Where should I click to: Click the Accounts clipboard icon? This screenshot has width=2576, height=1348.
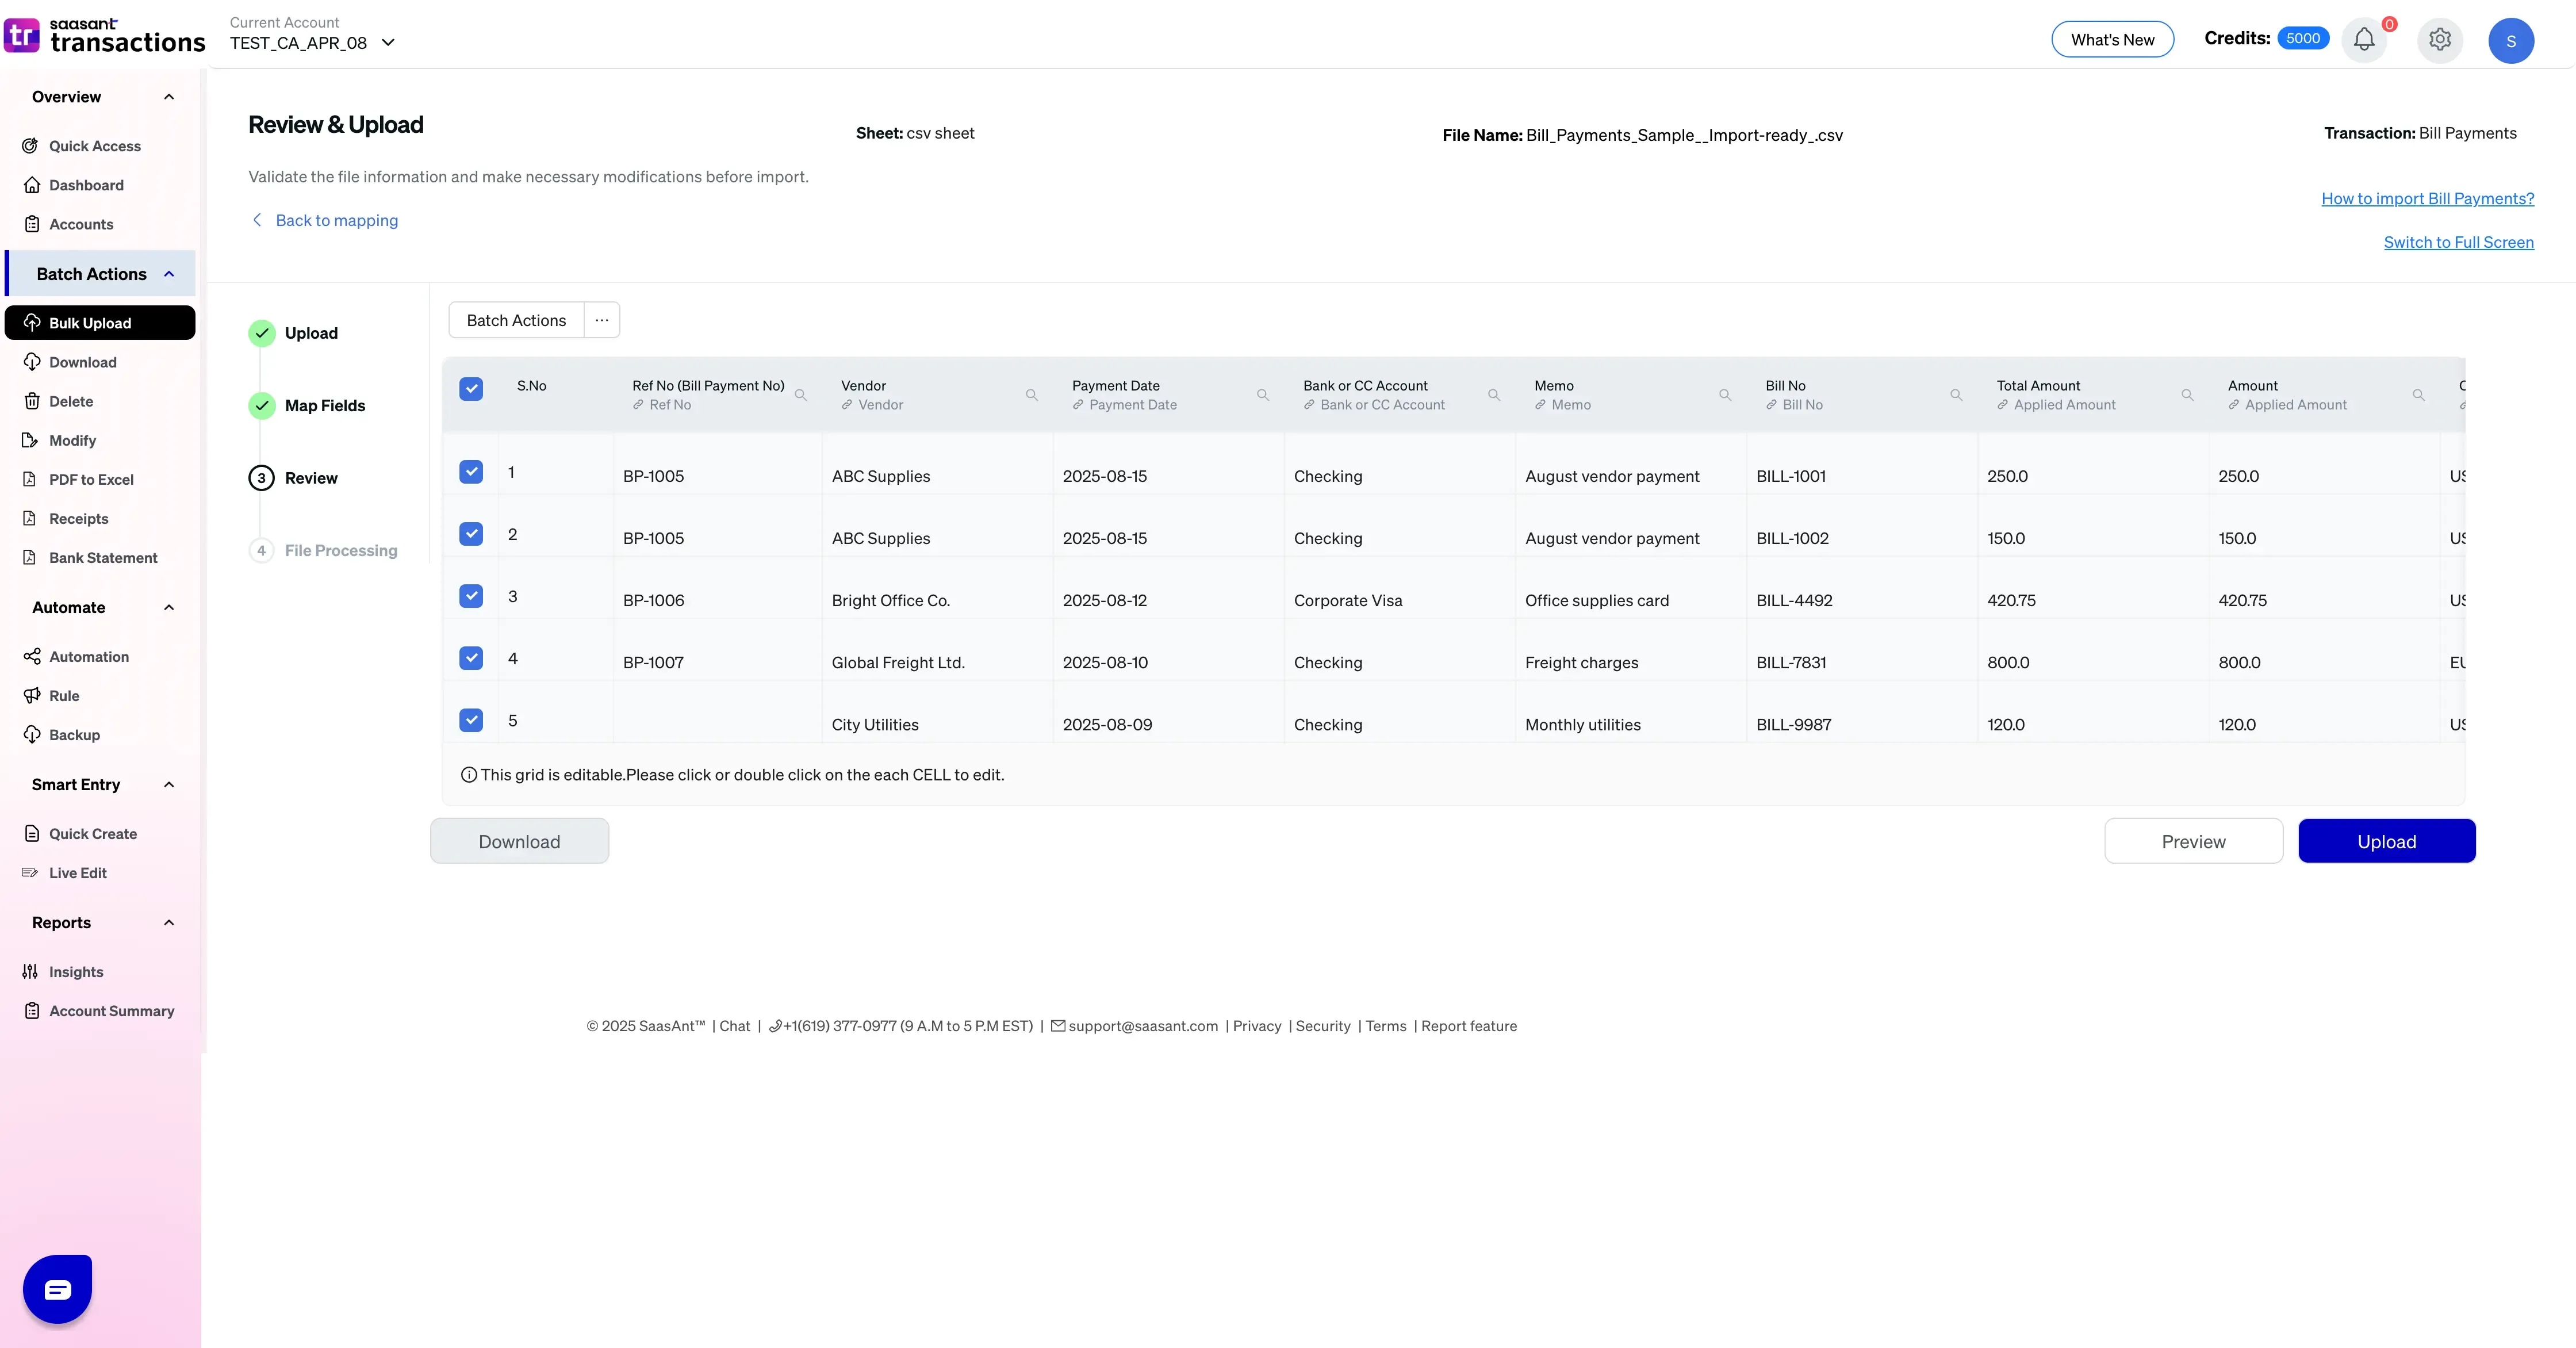point(32,224)
